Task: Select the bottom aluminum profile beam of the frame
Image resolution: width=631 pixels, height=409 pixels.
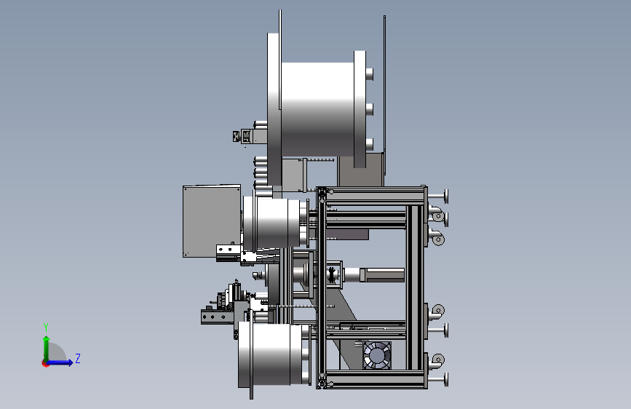Action: click(x=374, y=380)
